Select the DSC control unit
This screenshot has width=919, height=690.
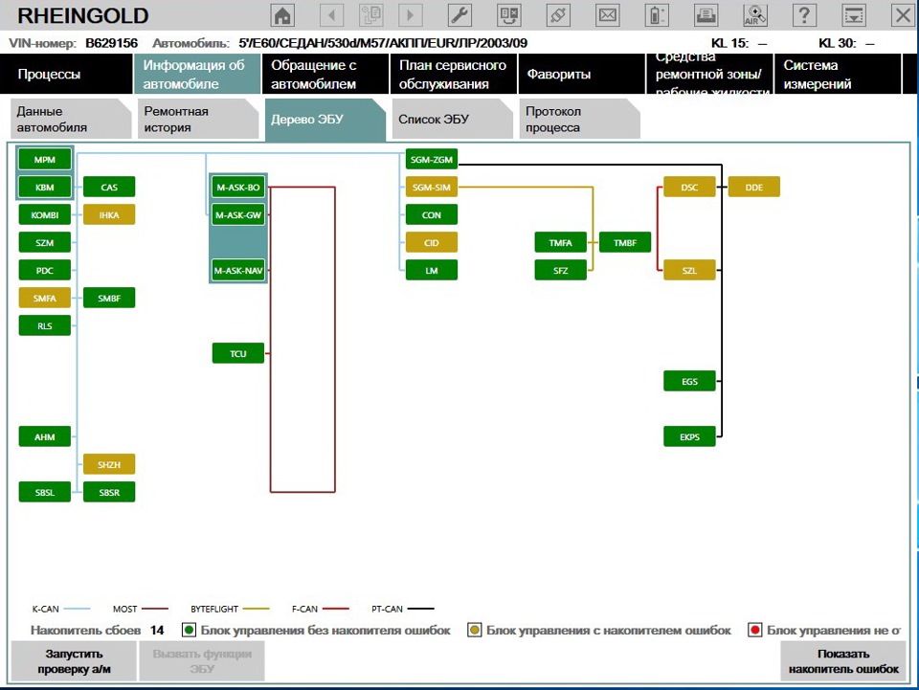tap(689, 188)
